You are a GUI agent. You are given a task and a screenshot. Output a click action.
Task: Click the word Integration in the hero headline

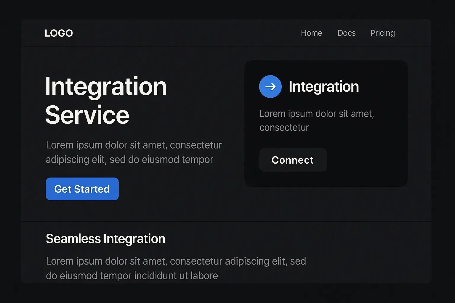(x=106, y=86)
